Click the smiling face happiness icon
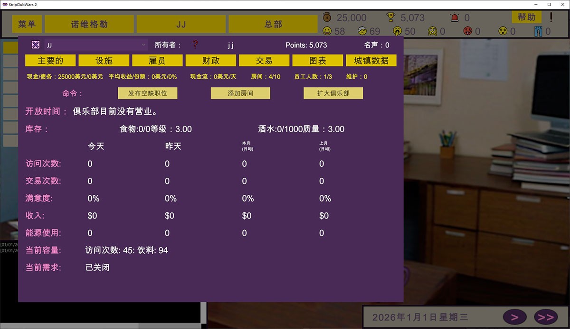570x329 pixels. click(x=327, y=31)
